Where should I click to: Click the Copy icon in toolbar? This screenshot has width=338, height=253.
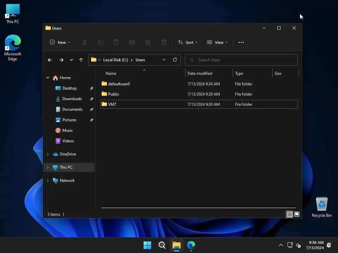tap(100, 42)
